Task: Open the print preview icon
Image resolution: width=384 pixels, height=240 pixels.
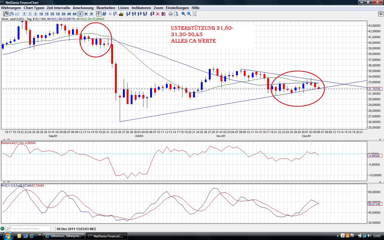Action: tap(176, 14)
